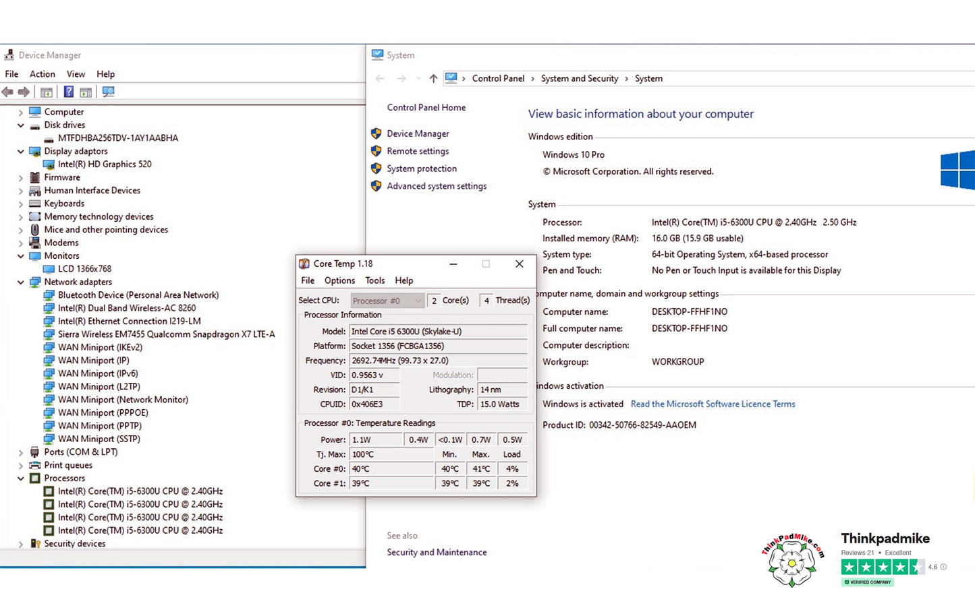Click the Remote settings link
The width and height of the screenshot is (975, 612).
coord(418,151)
